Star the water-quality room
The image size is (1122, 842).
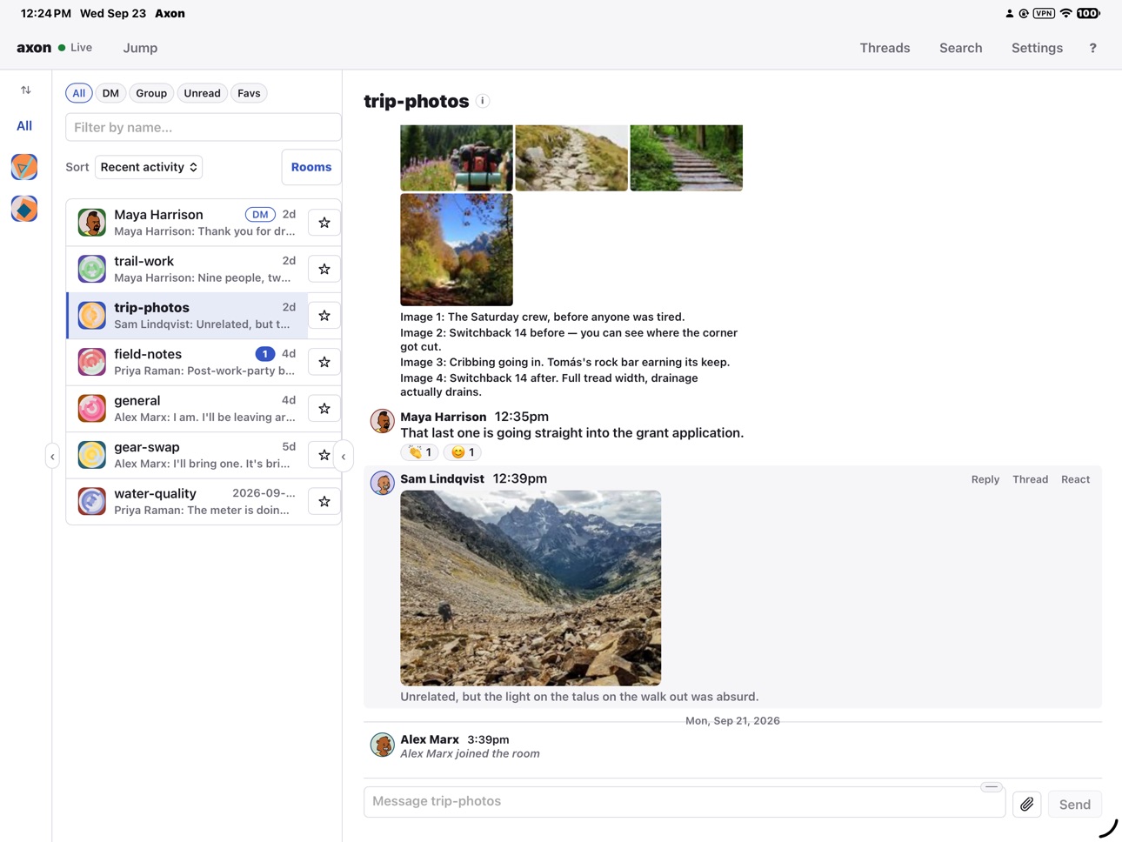click(x=324, y=502)
